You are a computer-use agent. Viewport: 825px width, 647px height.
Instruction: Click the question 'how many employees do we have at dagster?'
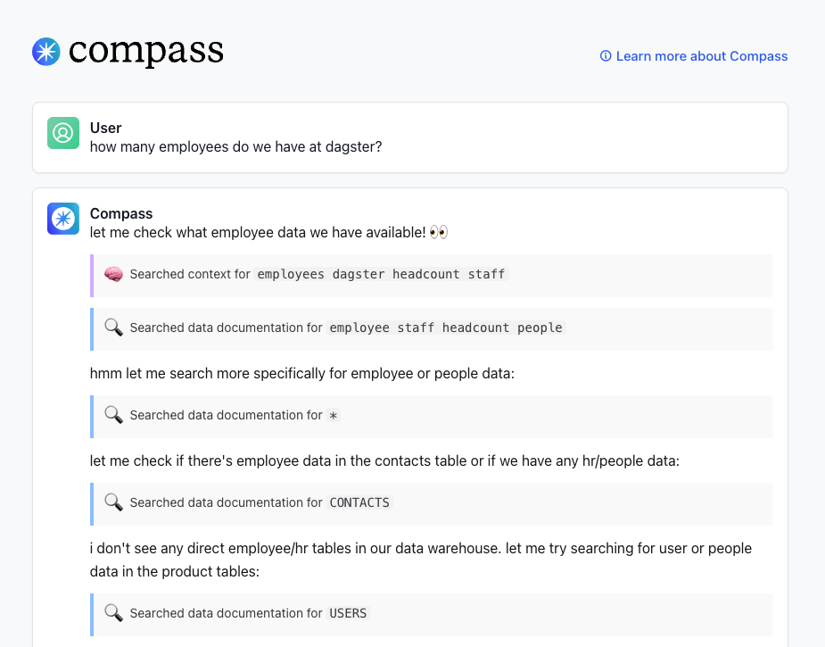coord(235,147)
